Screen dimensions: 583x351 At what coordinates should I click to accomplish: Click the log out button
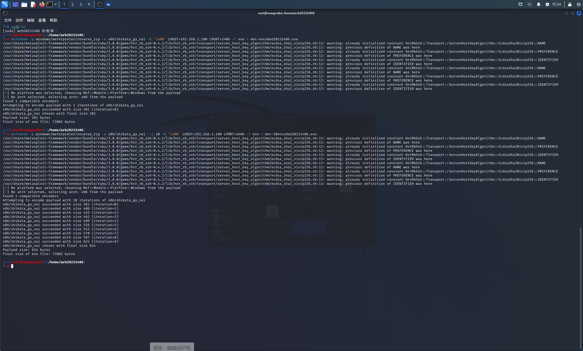click(x=579, y=4)
